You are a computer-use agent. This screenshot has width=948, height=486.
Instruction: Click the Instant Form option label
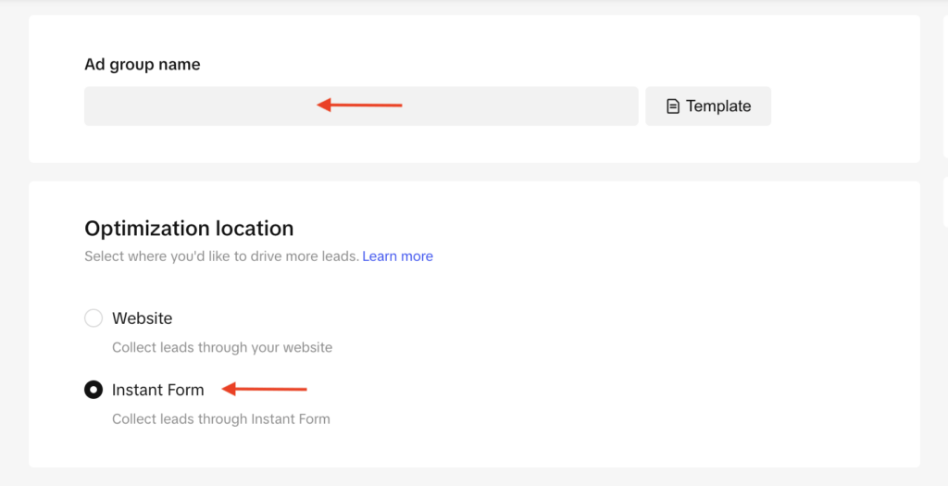[157, 390]
